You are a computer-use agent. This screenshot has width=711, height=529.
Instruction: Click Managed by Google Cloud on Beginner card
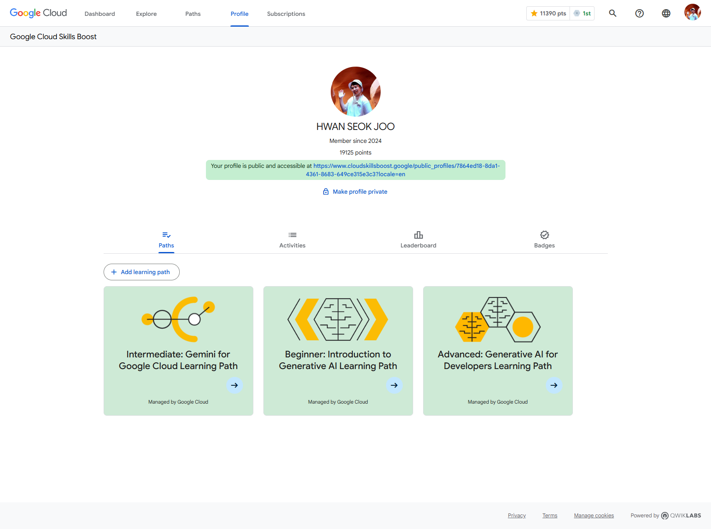[338, 402]
